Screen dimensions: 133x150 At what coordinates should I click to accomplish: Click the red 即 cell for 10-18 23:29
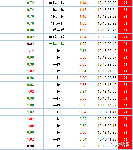pos(125,3)
